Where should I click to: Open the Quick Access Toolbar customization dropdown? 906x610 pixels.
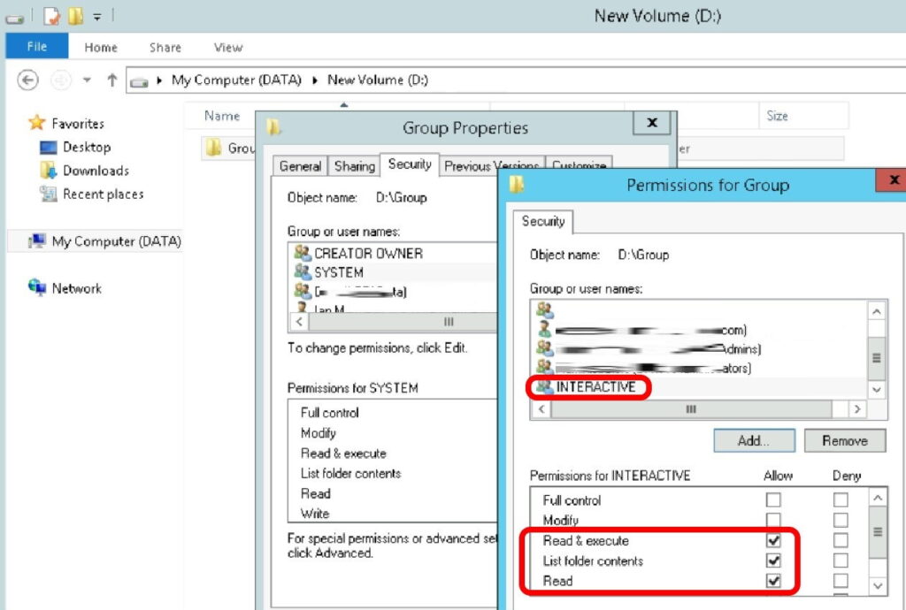click(97, 17)
